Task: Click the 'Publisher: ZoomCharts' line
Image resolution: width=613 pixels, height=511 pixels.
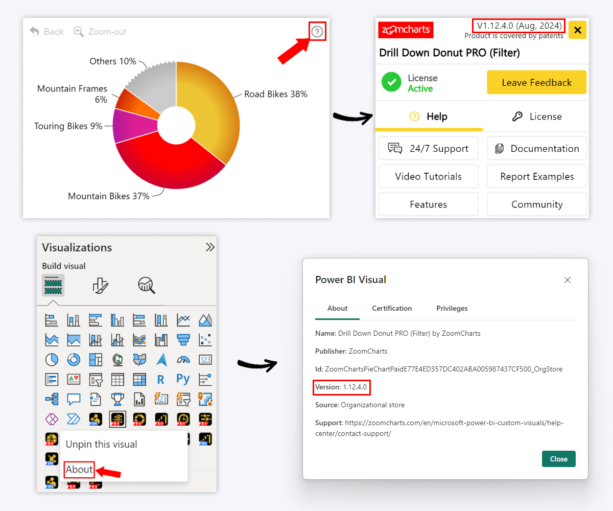Action: click(x=351, y=351)
